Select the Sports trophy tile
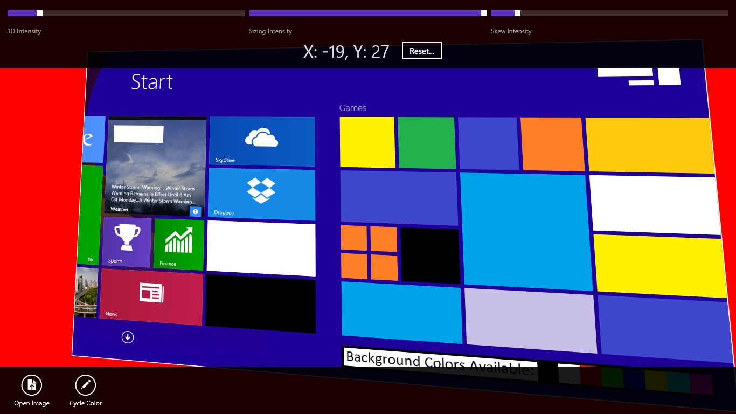 coord(127,242)
